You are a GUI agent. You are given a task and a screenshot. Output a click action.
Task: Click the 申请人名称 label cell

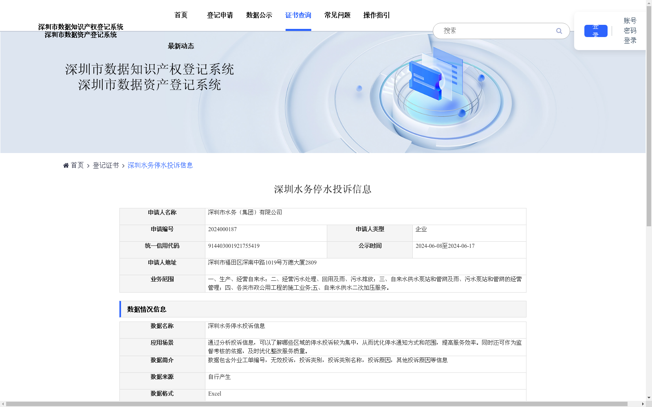pos(162,217)
